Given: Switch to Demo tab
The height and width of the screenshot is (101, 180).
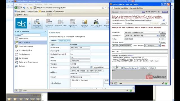Looking at the screenshot, I should click(54, 41).
